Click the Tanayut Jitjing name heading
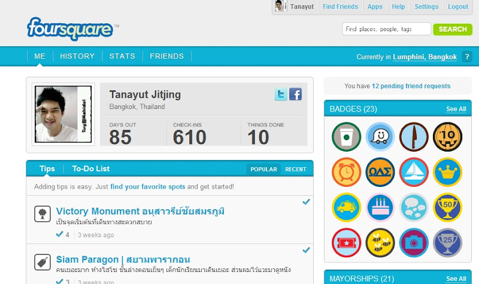479x284 pixels. [x=145, y=95]
